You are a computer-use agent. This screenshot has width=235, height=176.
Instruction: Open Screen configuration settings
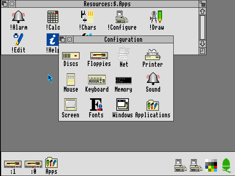pyautogui.click(x=70, y=104)
